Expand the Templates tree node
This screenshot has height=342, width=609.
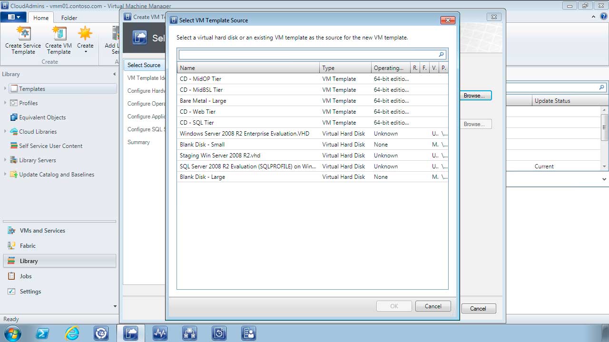[5, 88]
